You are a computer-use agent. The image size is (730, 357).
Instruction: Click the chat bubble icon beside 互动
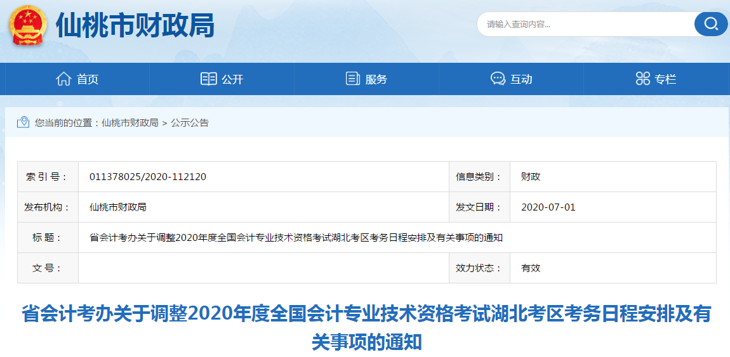[x=498, y=79]
